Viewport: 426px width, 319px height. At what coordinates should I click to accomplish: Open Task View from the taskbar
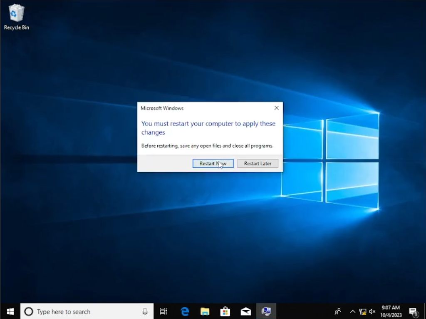click(x=163, y=312)
